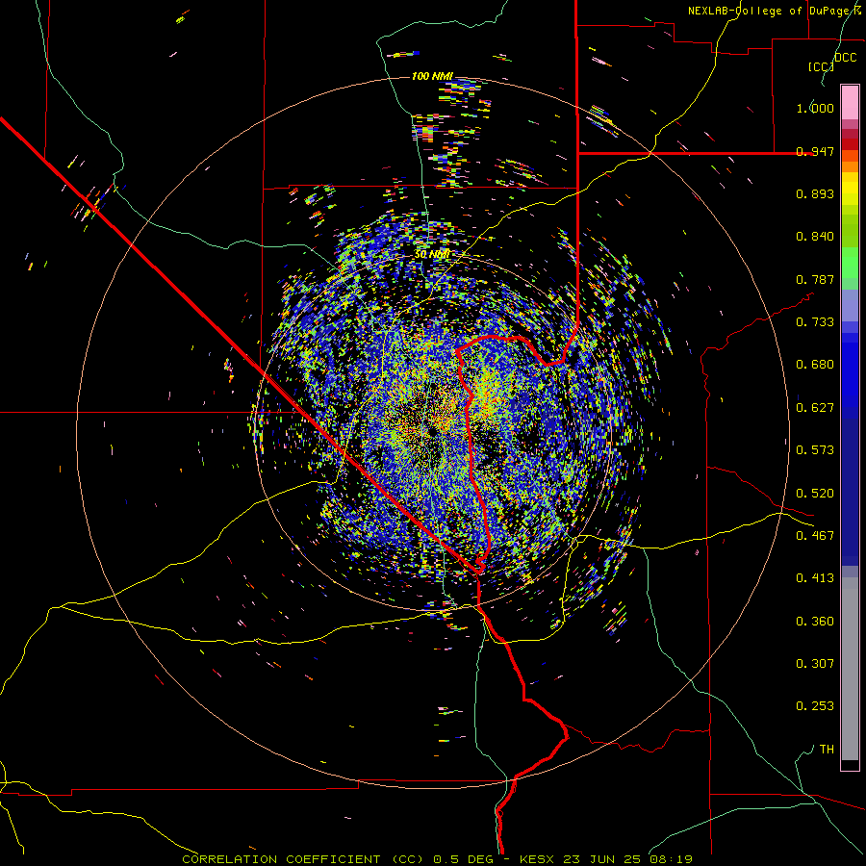Pick the pink segment atop the color scale
The width and height of the screenshot is (866, 866).
(850, 102)
